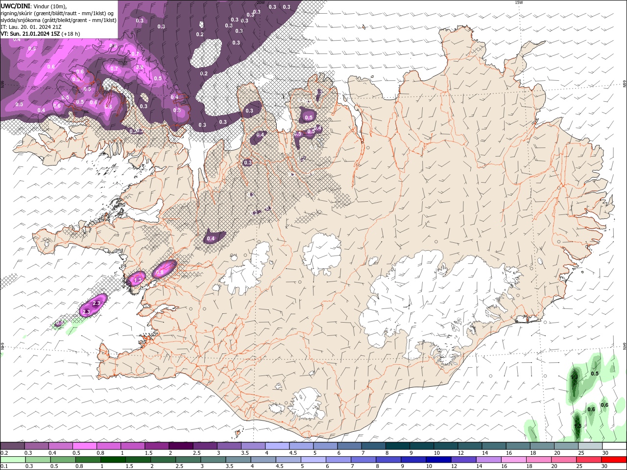Click the 1.3 snowfall label on the west coast
Screen dimensions: 627x470
pyautogui.click(x=138, y=280)
